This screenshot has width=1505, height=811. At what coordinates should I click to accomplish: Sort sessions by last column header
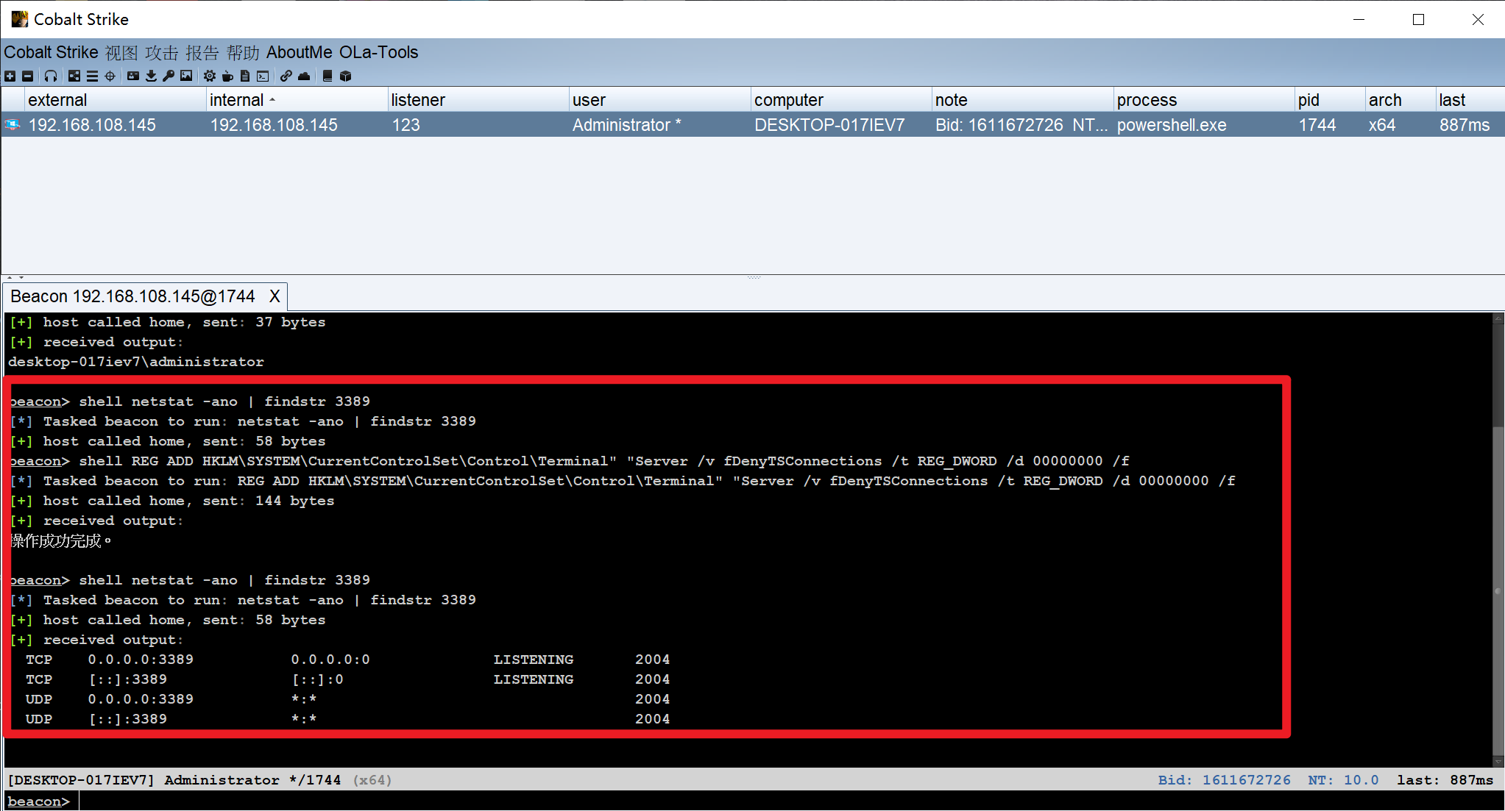point(1470,100)
